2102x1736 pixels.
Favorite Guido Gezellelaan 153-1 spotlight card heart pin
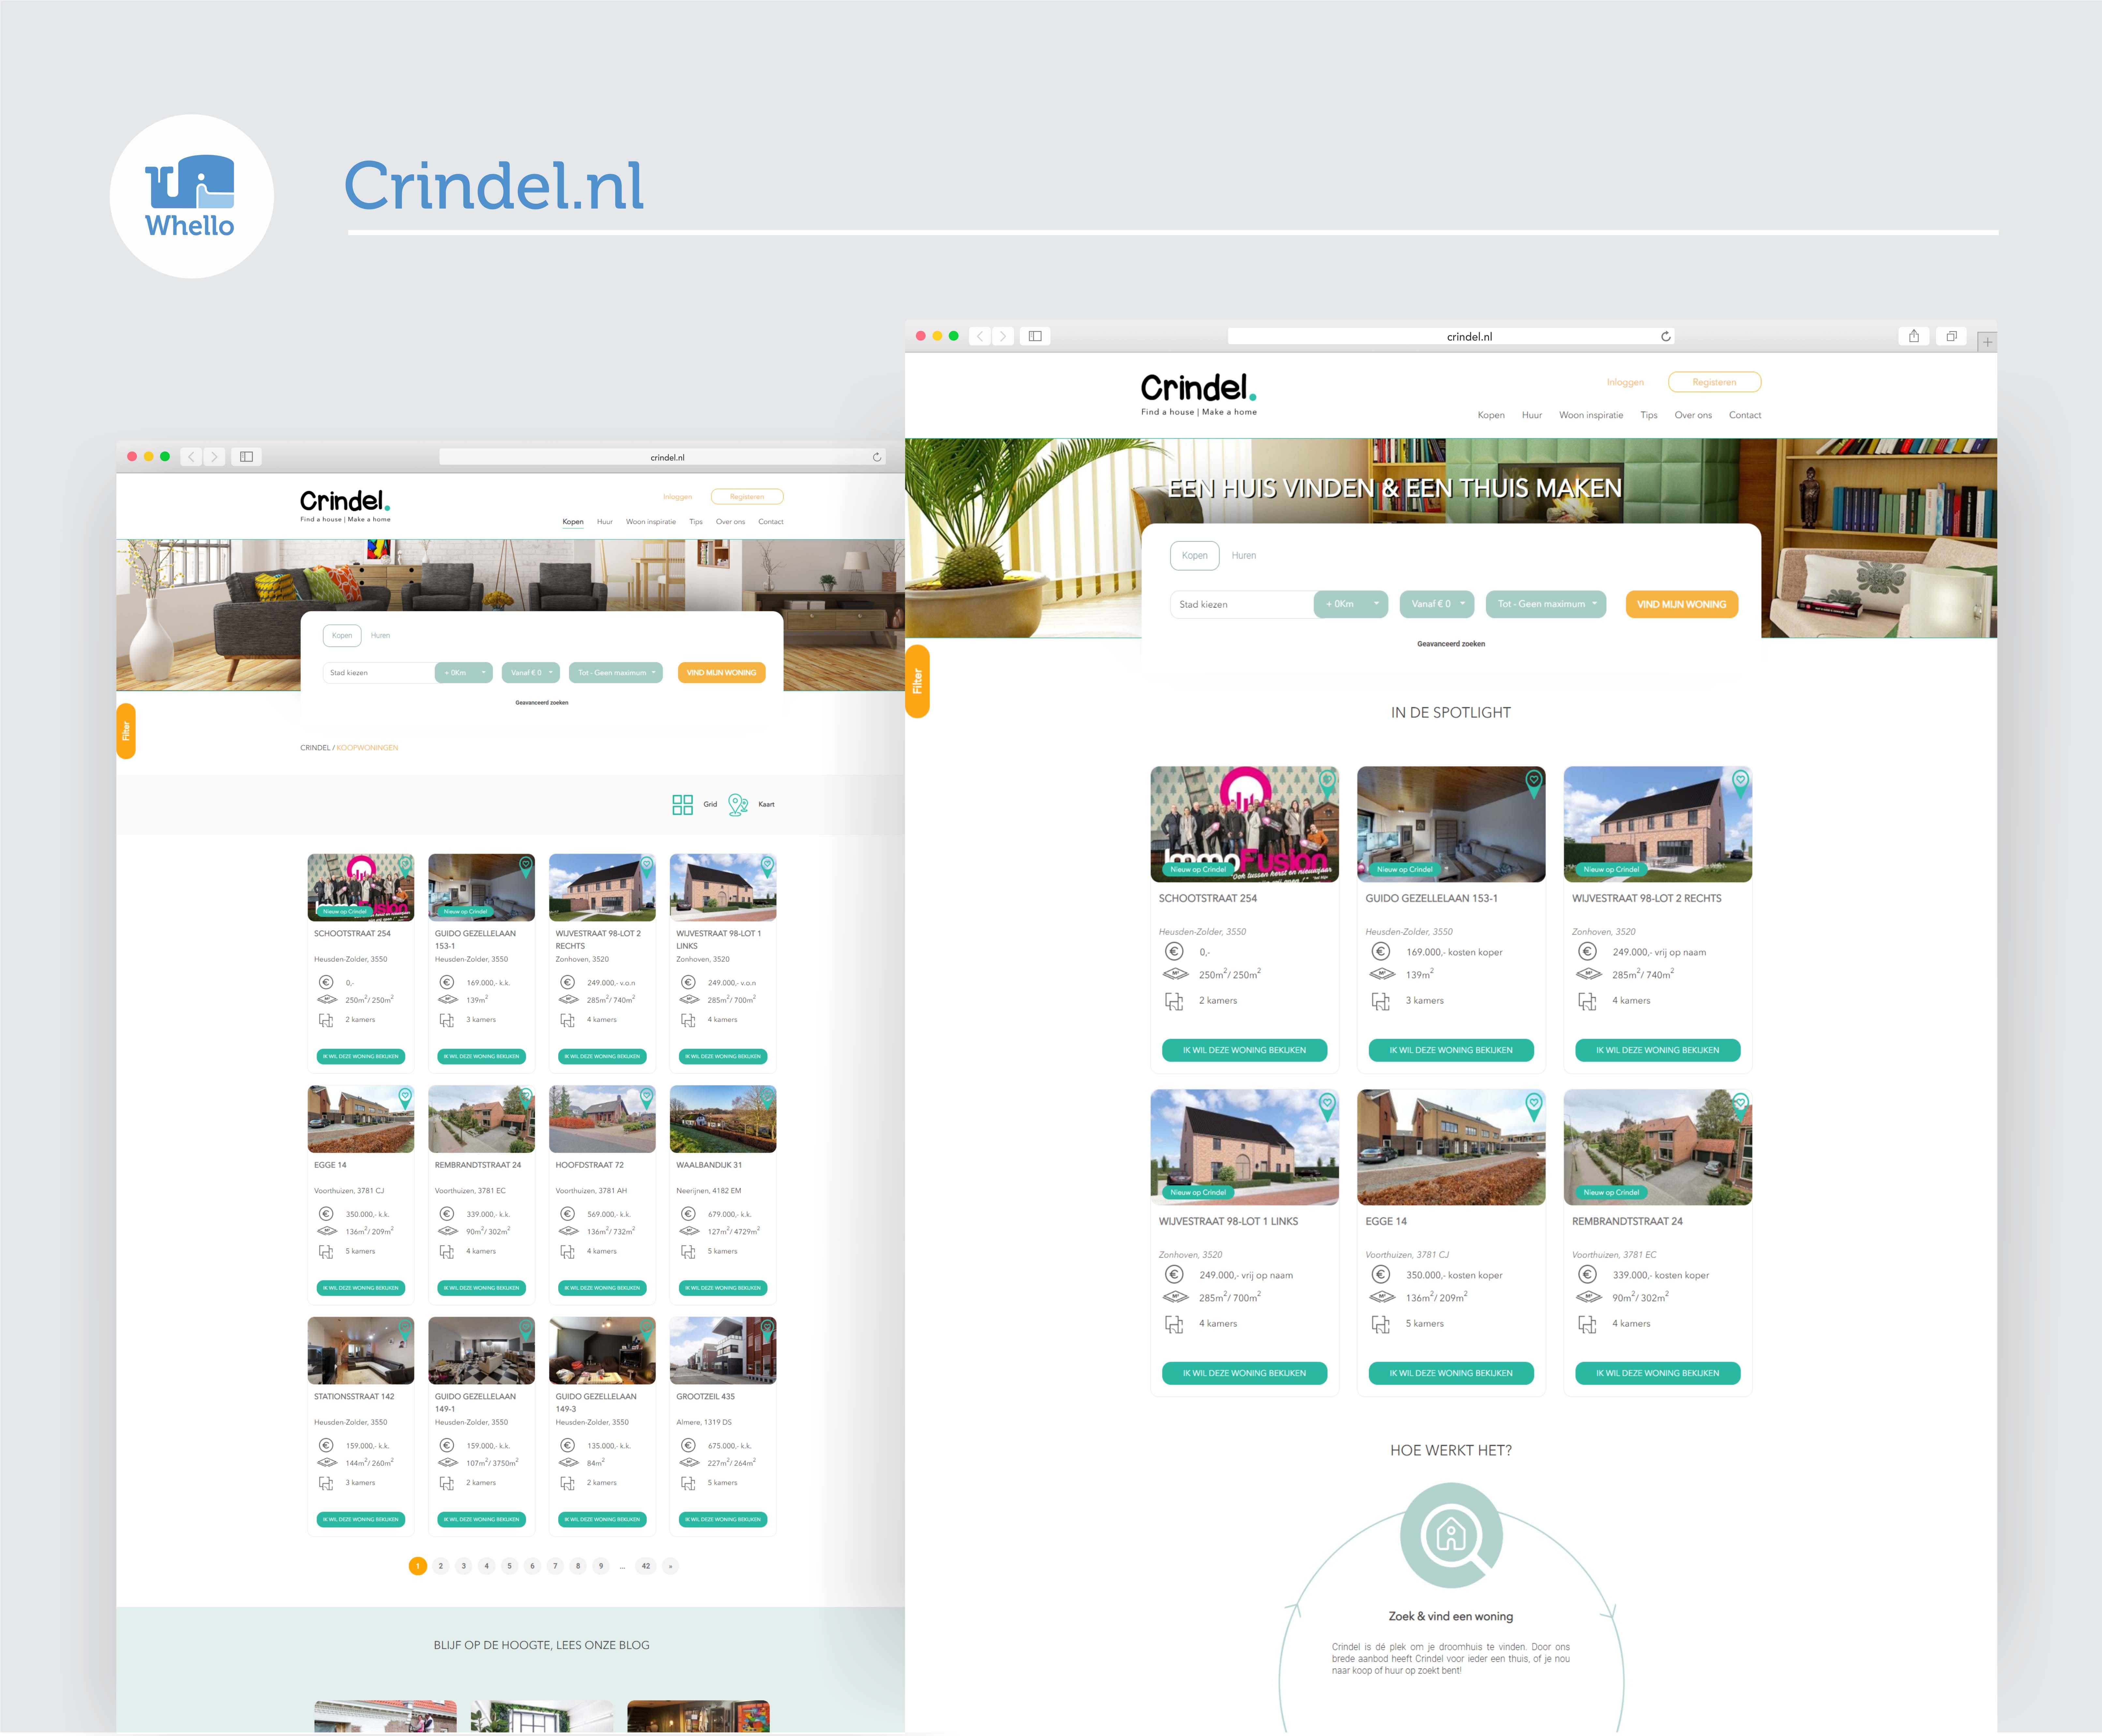tap(1534, 783)
